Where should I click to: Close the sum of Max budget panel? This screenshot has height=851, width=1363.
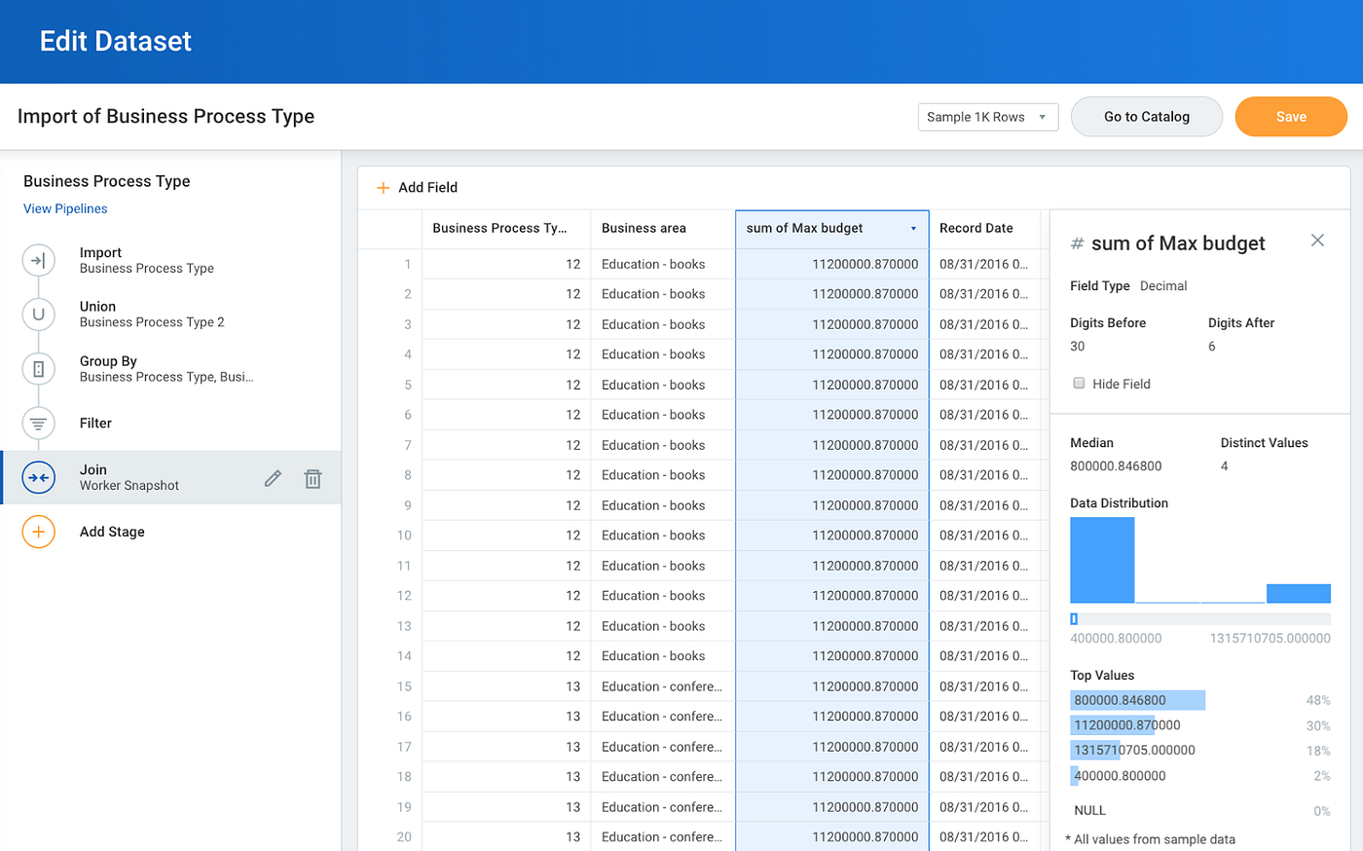[1317, 240]
